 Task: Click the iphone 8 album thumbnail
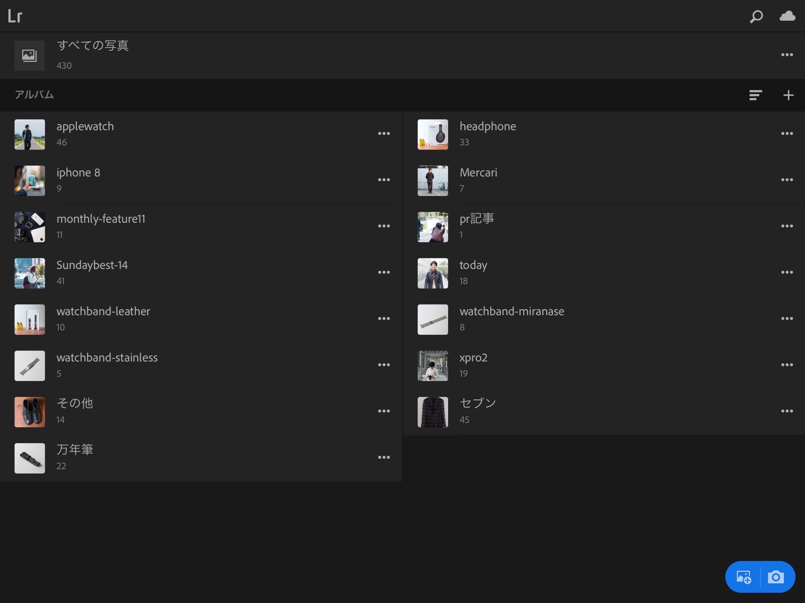click(x=30, y=181)
